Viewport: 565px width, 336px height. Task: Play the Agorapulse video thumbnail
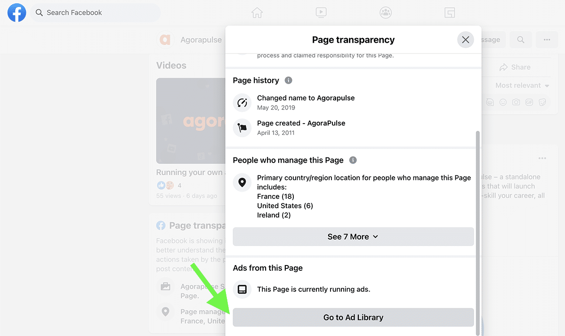tap(191, 121)
